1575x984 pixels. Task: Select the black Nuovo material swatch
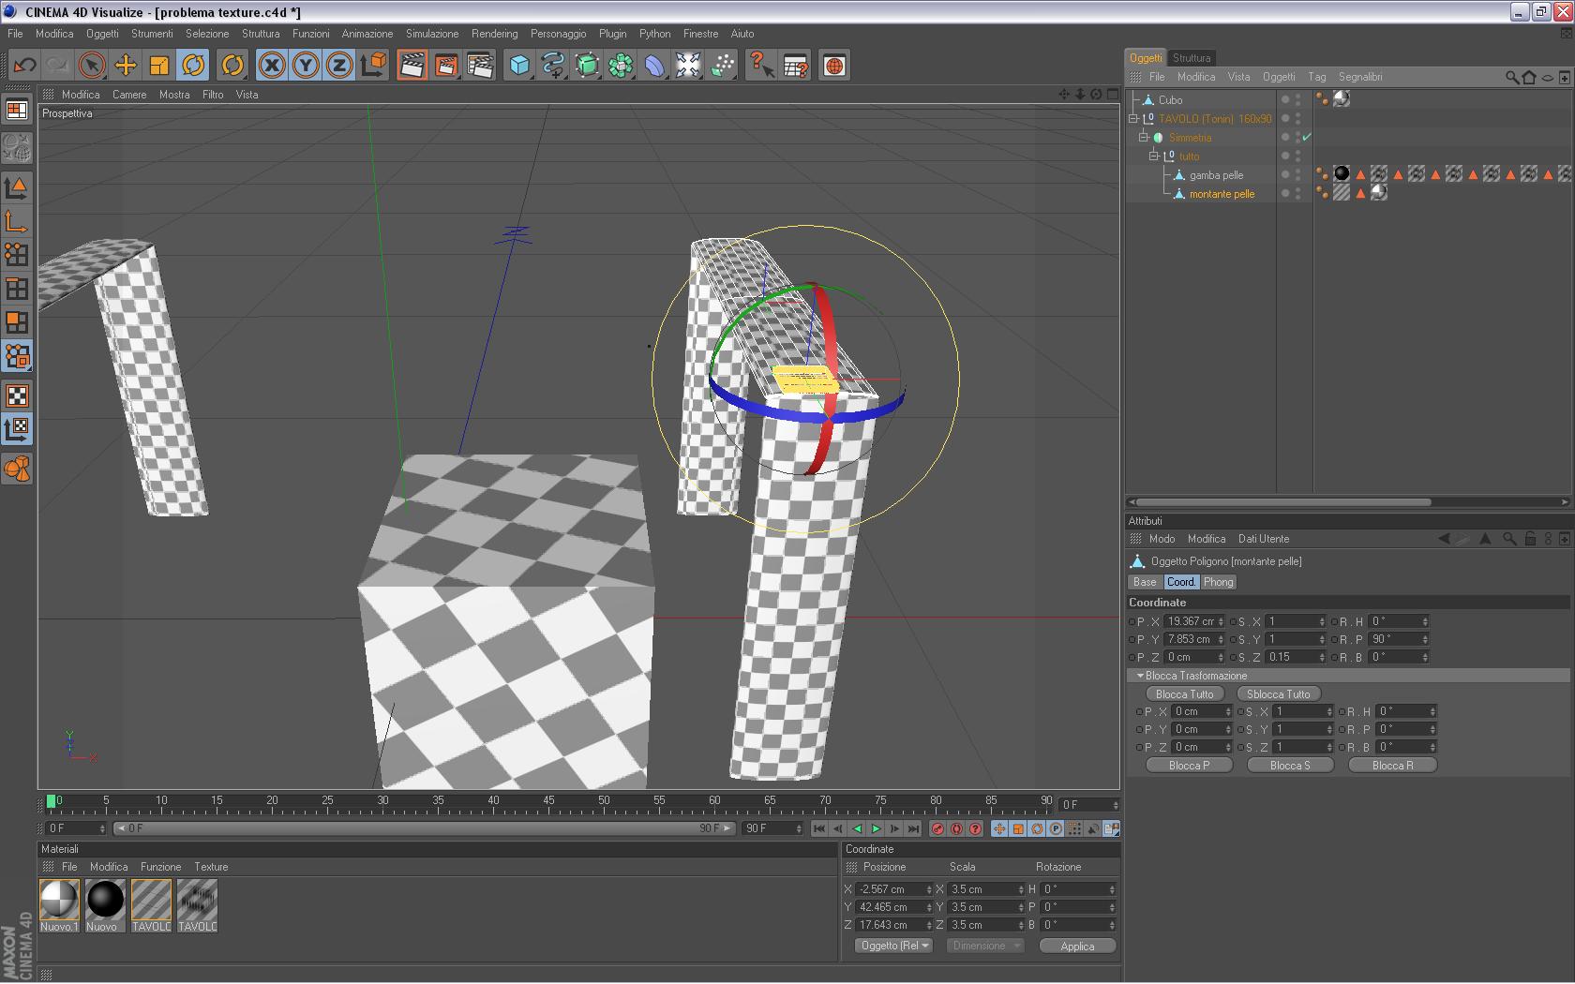[x=105, y=901]
